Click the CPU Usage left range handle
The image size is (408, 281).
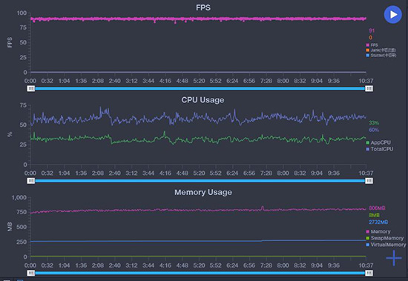[x=31, y=181]
